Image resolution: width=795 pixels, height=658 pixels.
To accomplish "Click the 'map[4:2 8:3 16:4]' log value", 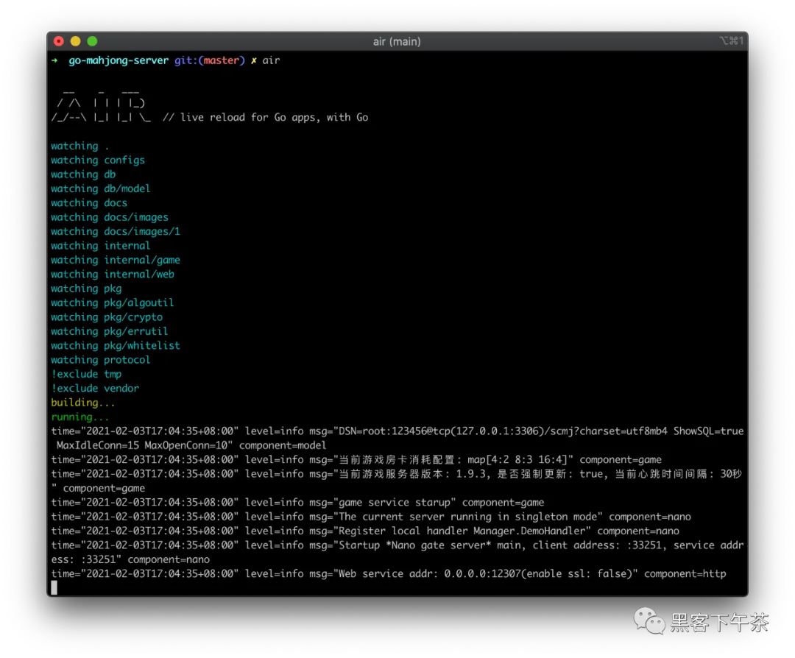I will pos(517,460).
